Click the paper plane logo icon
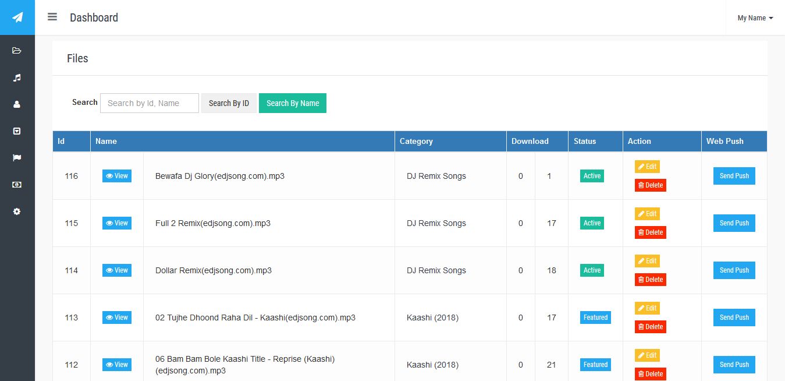This screenshot has height=381, width=785. pyautogui.click(x=17, y=17)
